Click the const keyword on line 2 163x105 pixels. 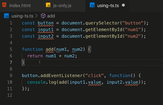pos(28,30)
